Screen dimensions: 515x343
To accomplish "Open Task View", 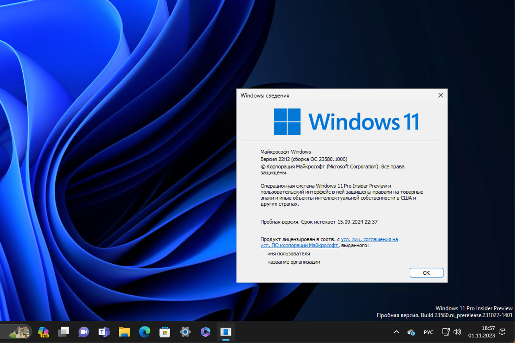I will coord(64,332).
